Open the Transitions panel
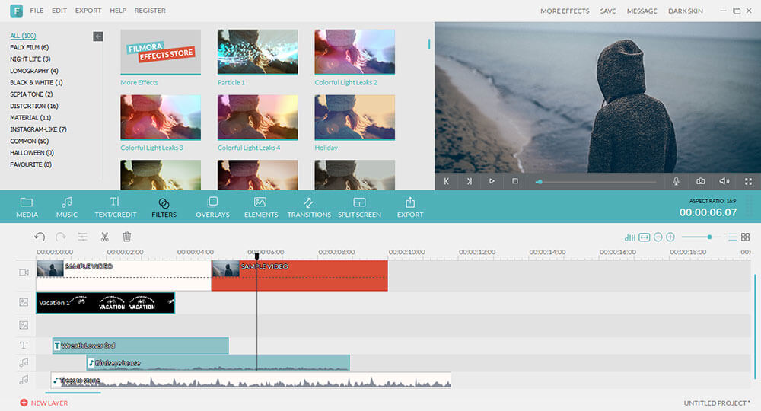The image size is (761, 411). (x=308, y=207)
